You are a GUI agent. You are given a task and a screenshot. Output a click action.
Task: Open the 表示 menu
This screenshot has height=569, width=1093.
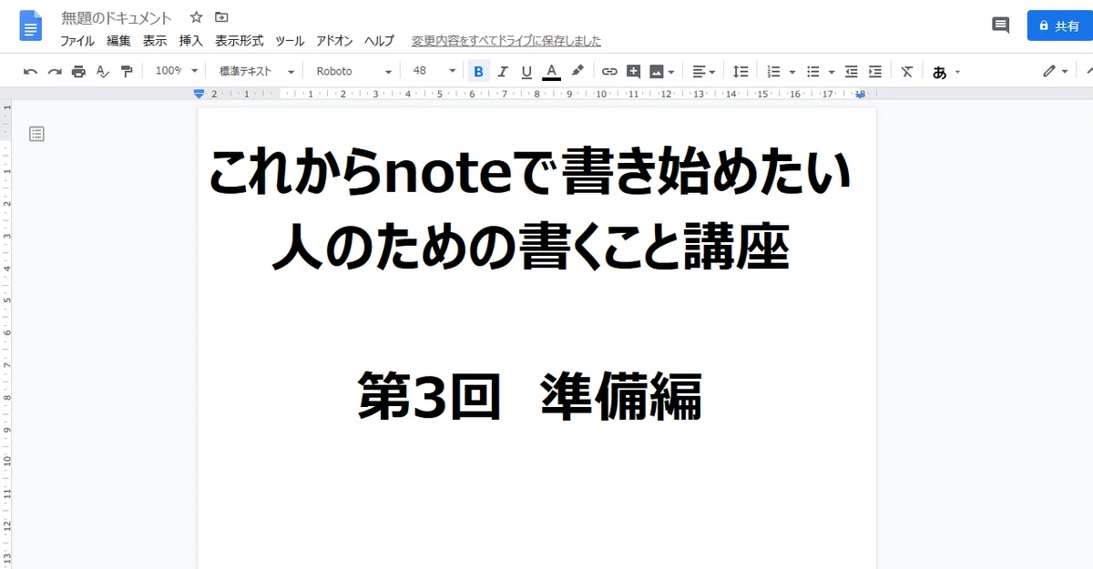pos(155,41)
